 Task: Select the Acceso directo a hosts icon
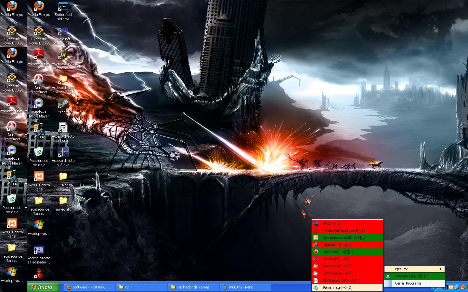(x=63, y=132)
